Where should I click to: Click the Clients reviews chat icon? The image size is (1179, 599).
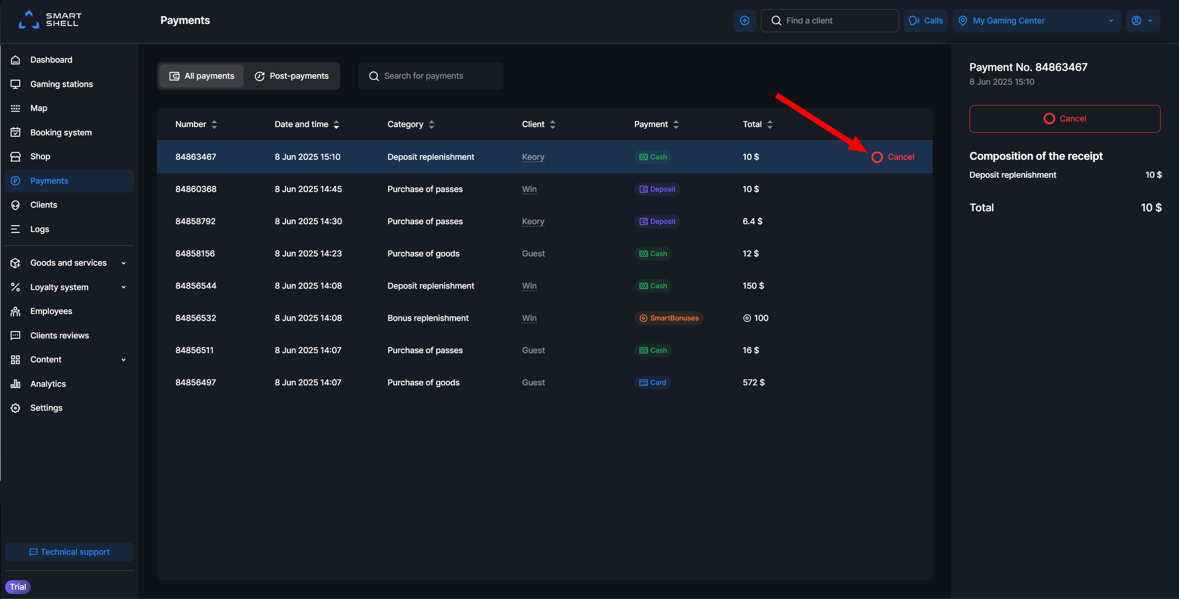16,336
